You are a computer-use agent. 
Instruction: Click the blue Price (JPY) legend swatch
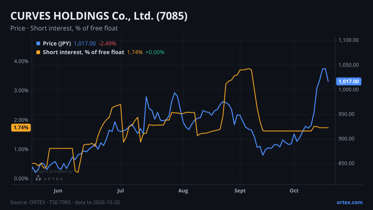38,44
